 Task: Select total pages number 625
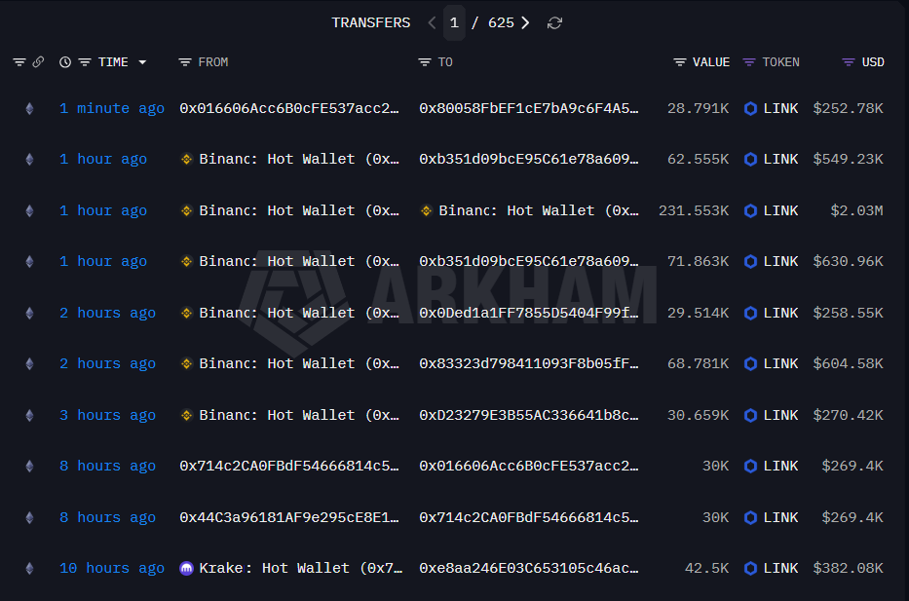[x=501, y=22]
